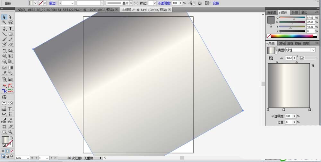
Task: Open the 样式 style dropdown
Action: 155,3
